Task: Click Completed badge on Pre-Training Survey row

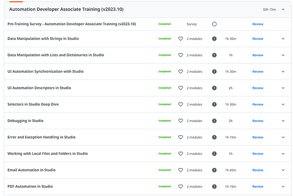Action: click(165, 24)
